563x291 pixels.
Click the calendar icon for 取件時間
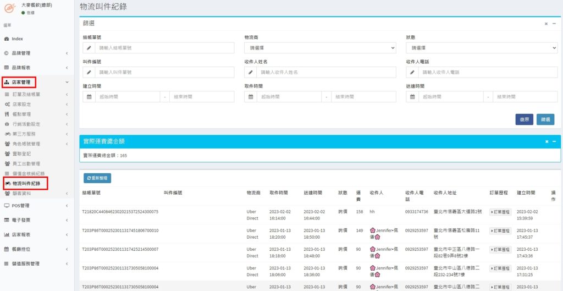coord(251,96)
